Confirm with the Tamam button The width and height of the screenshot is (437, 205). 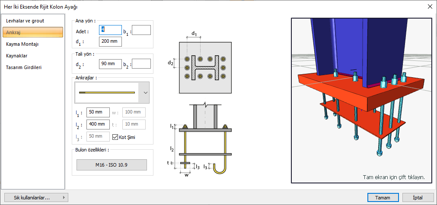pyautogui.click(x=383, y=198)
